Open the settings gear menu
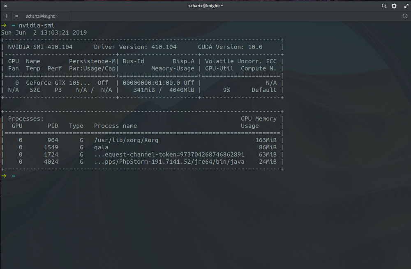This screenshot has height=269, width=411. coord(394,6)
